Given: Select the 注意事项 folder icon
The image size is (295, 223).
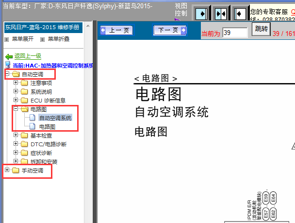Looking at the screenshot, I should (x=24, y=83).
